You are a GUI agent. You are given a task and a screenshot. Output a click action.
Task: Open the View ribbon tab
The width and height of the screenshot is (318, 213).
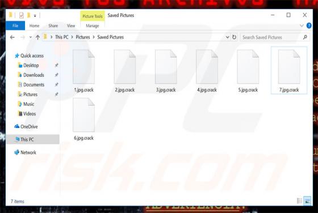(x=71, y=25)
